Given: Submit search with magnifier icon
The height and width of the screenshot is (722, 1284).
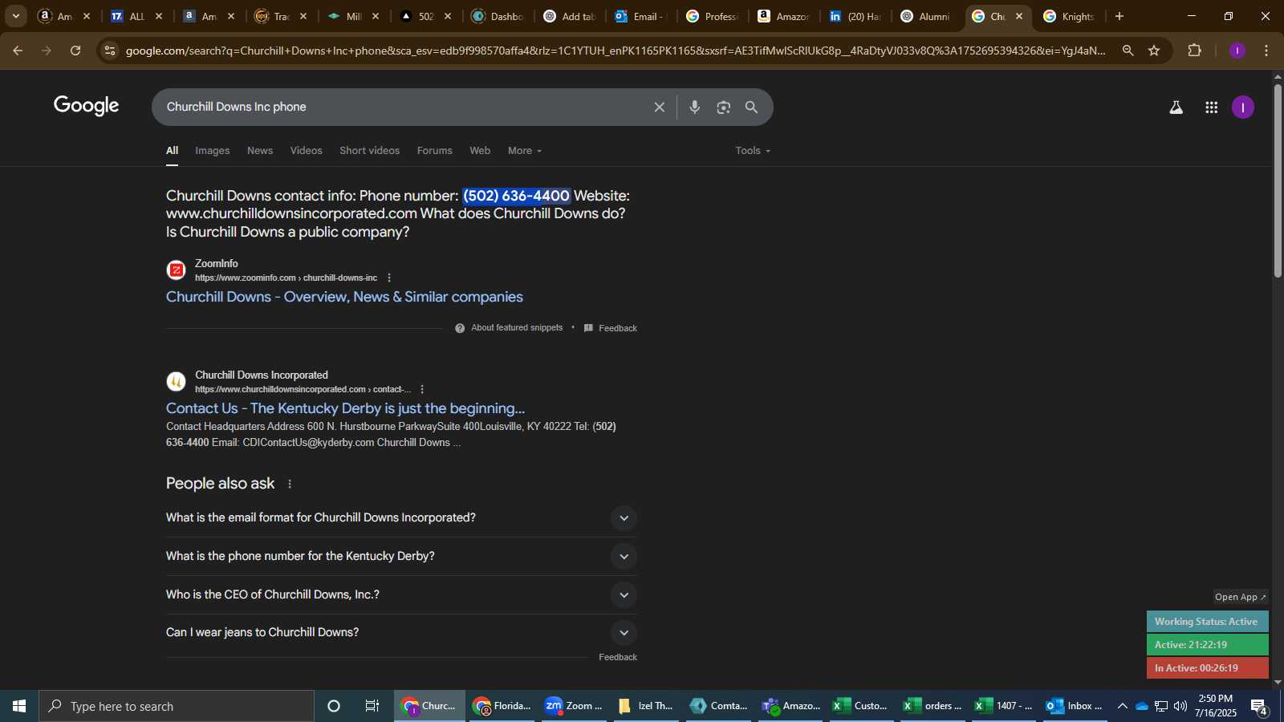Looking at the screenshot, I should pyautogui.click(x=751, y=107).
